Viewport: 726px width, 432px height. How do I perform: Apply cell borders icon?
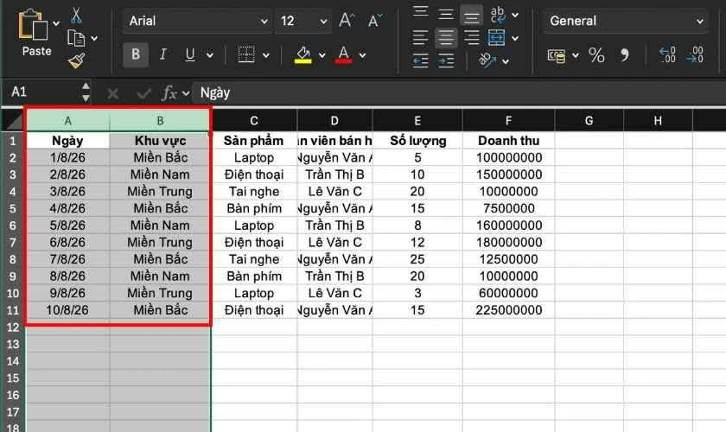(x=246, y=54)
